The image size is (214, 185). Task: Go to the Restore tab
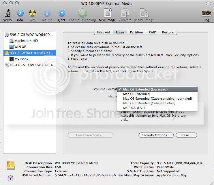coord(168,32)
